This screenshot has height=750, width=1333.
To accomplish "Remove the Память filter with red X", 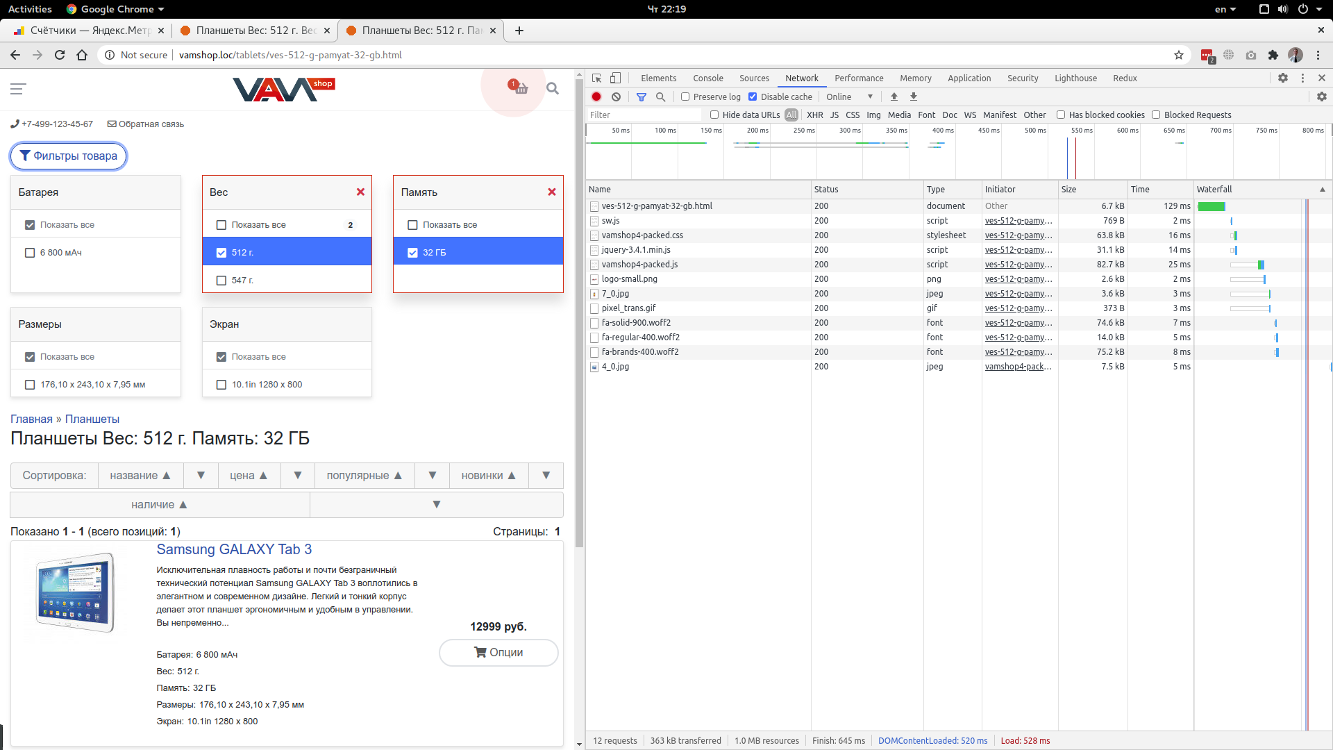I will coord(552,192).
